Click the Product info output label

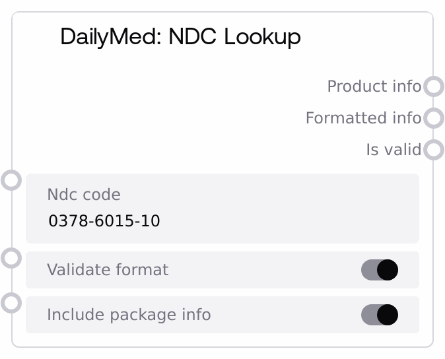pyautogui.click(x=374, y=86)
